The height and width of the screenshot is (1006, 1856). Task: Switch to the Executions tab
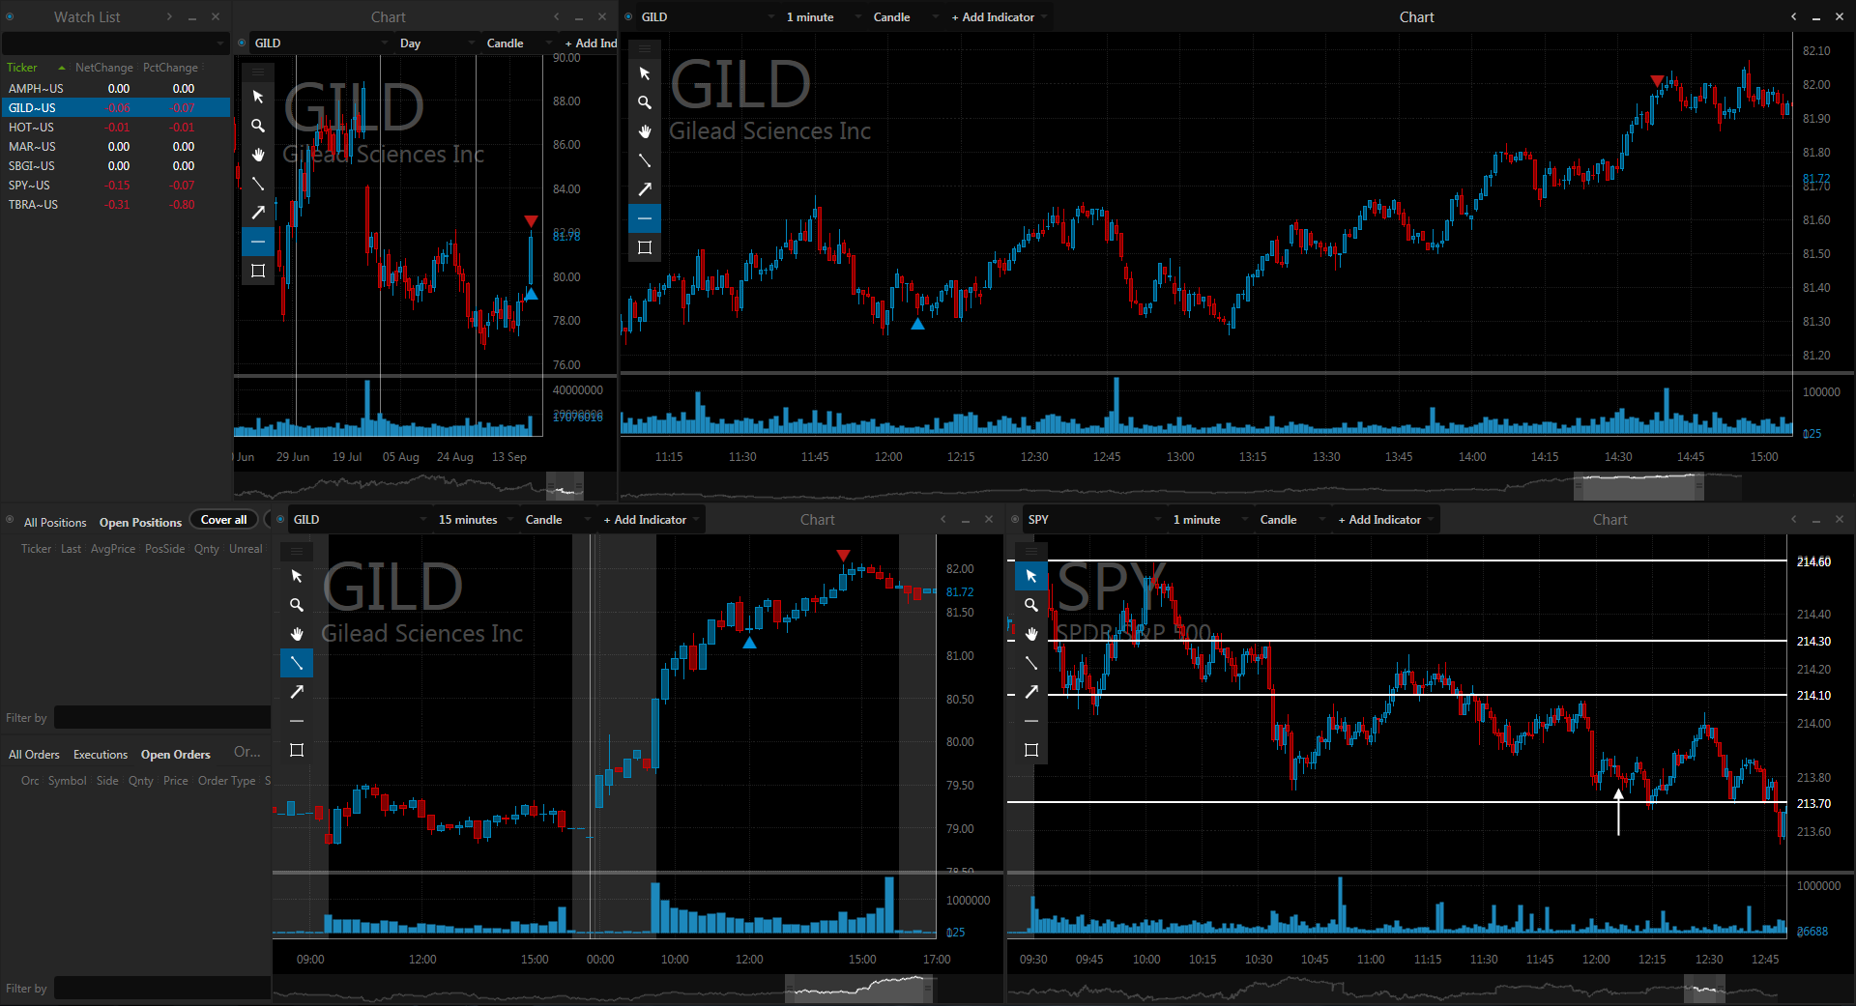coord(101,754)
